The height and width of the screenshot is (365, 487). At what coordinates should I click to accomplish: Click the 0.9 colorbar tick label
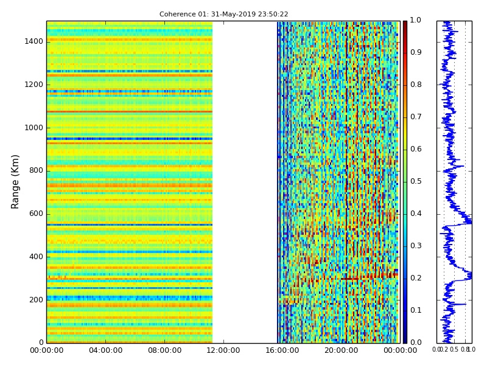[x=416, y=52]
